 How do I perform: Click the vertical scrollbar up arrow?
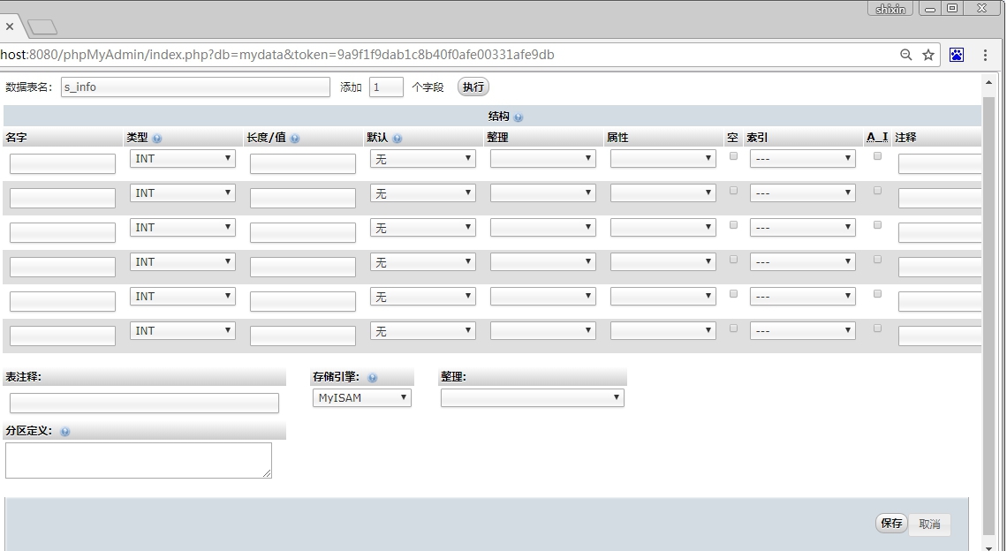tap(988, 84)
